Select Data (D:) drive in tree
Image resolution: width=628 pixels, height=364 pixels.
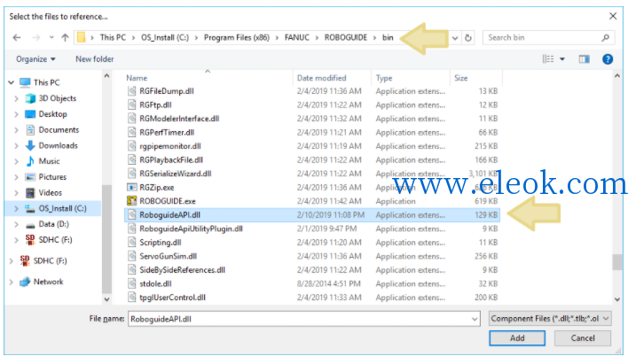54,224
